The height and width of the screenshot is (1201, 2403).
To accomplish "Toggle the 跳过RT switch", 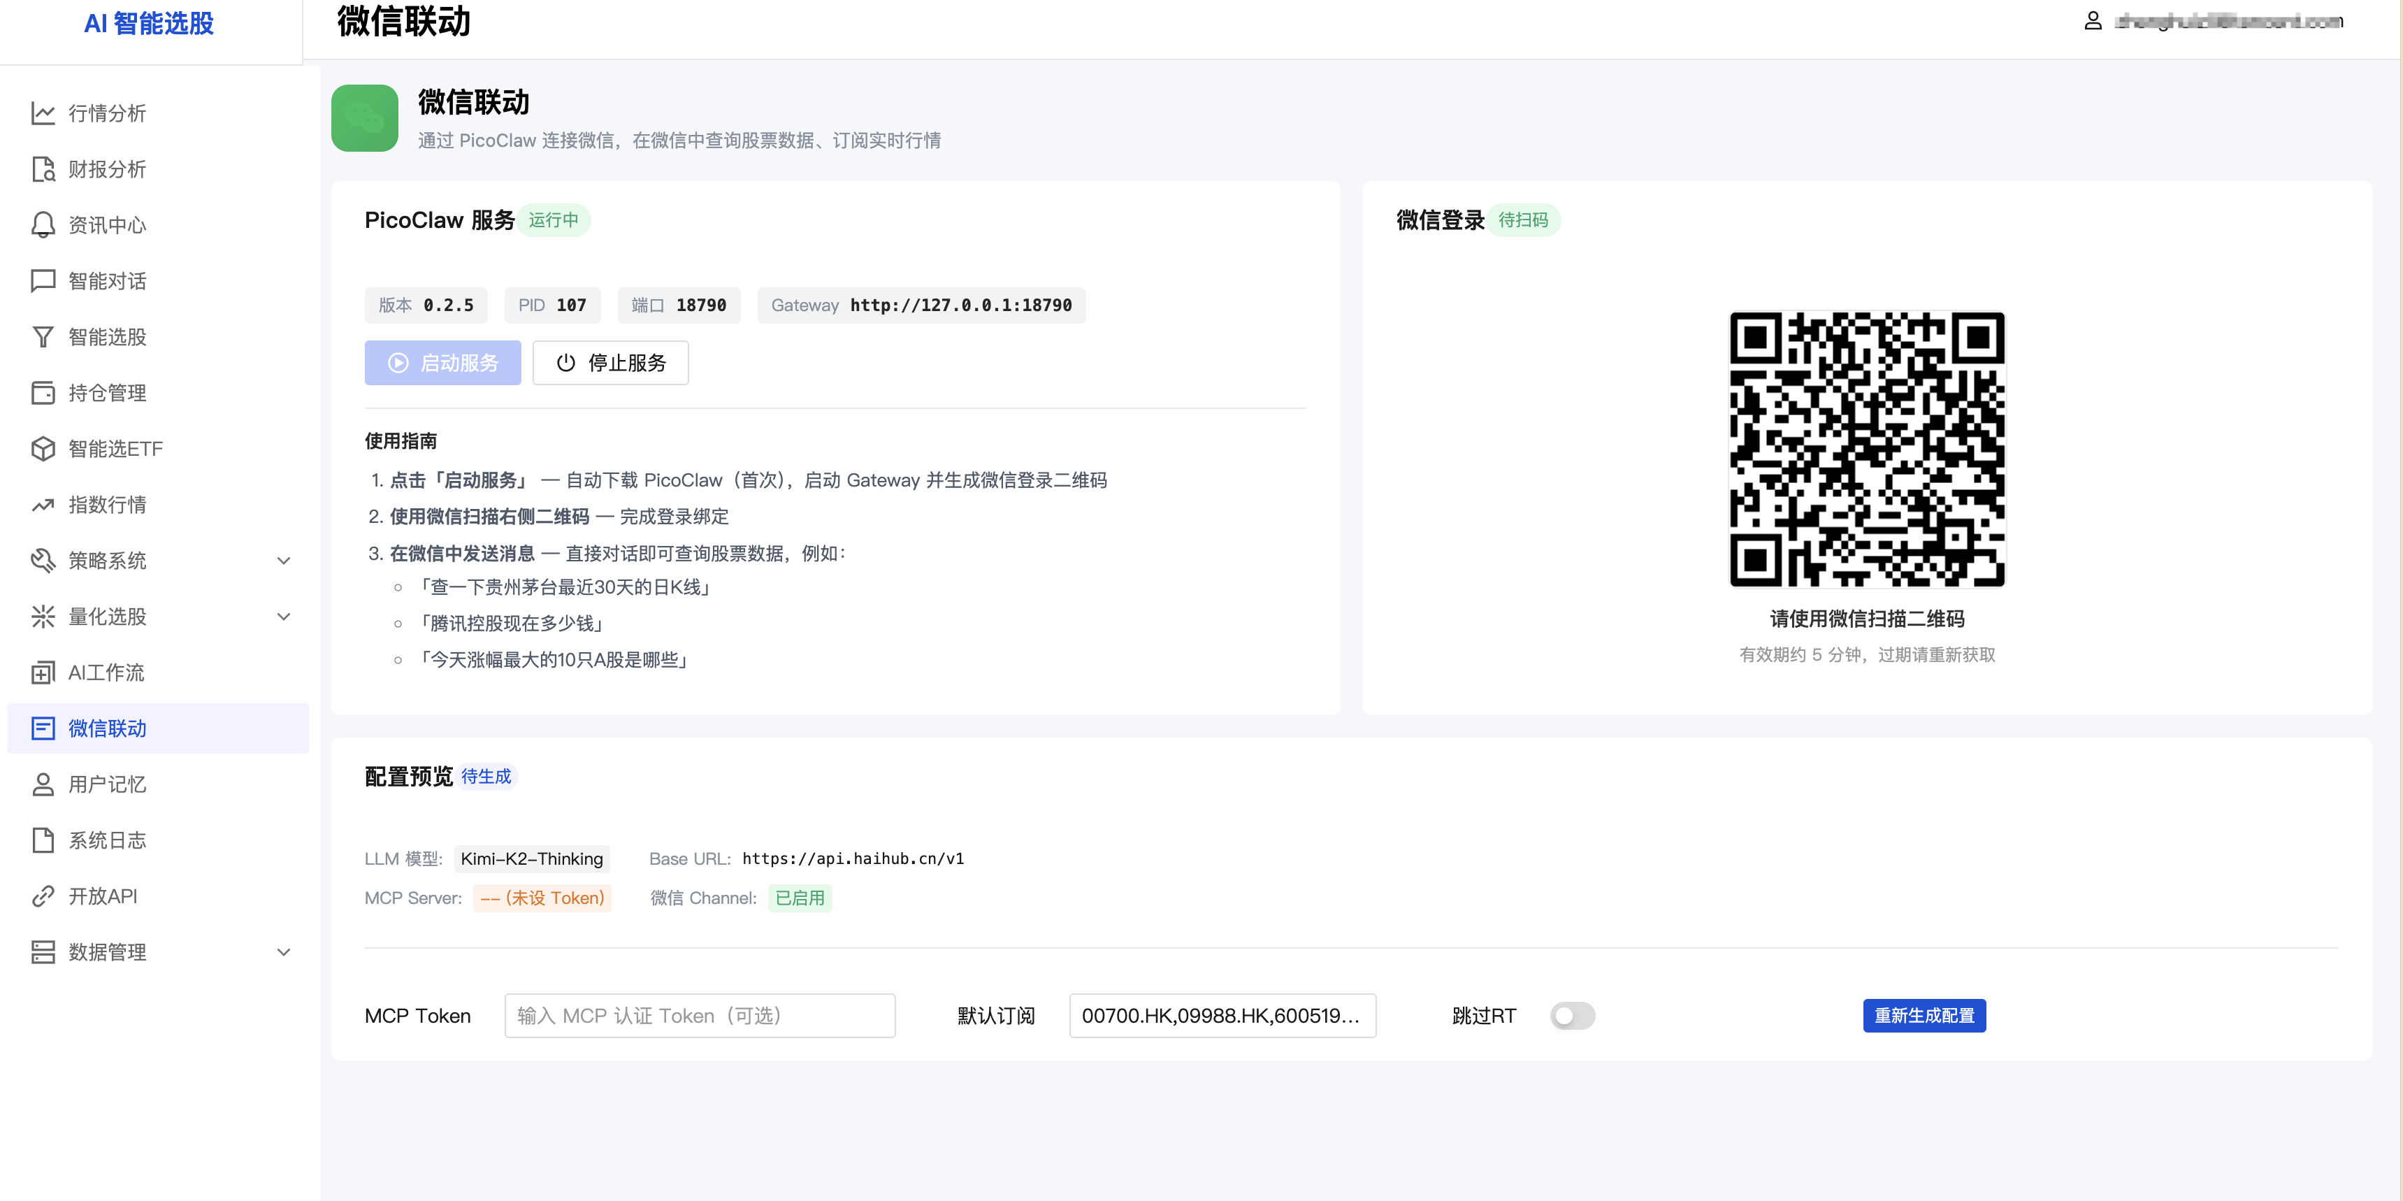I will (1573, 1016).
